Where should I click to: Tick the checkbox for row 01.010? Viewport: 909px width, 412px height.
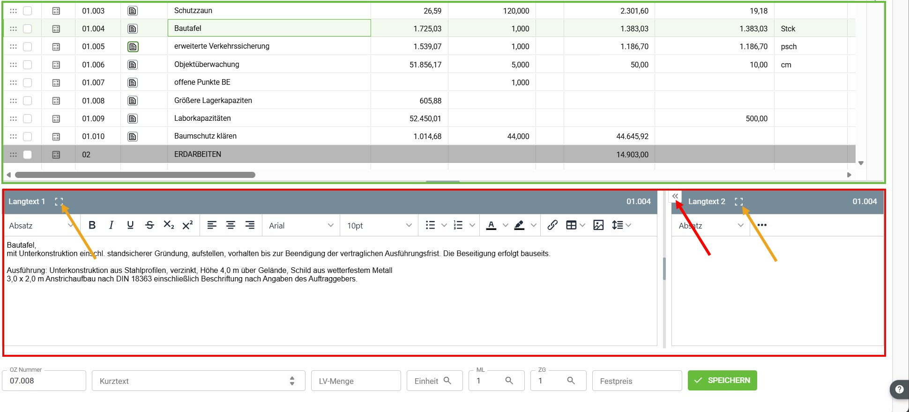tap(28, 137)
